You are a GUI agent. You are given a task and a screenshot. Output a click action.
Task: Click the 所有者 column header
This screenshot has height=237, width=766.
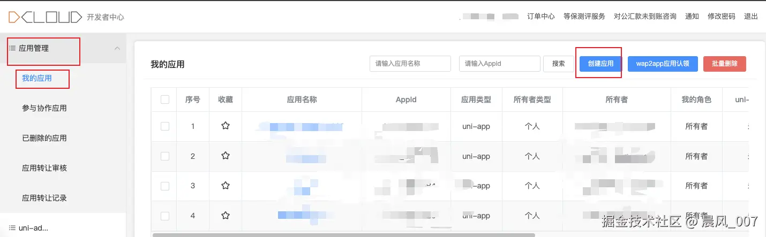(617, 100)
